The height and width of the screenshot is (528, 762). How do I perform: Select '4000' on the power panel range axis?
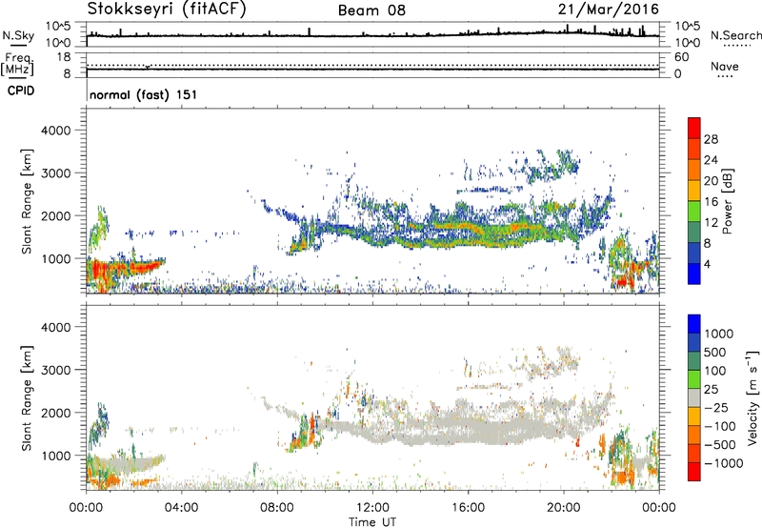56,131
